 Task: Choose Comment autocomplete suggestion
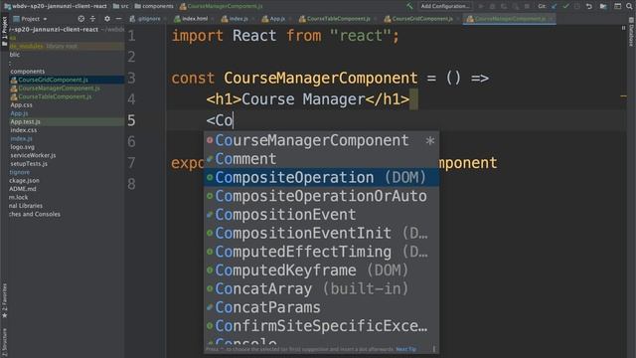click(x=321, y=159)
